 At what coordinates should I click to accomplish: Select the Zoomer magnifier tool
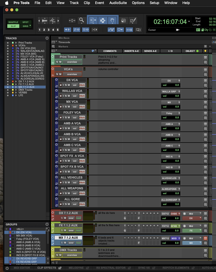(x=82, y=20)
